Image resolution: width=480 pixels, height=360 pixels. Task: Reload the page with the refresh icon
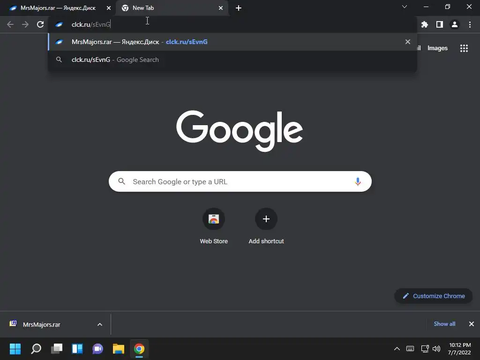pos(40,24)
